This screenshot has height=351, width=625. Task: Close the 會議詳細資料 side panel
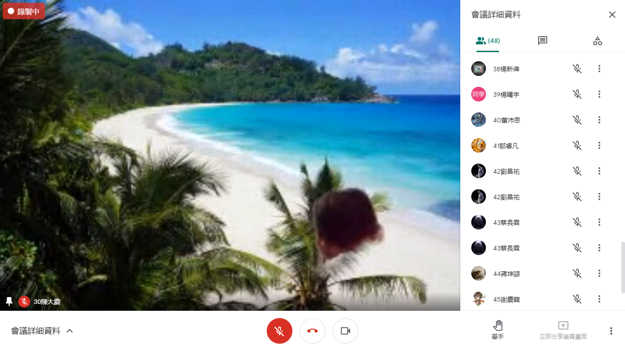(x=612, y=15)
